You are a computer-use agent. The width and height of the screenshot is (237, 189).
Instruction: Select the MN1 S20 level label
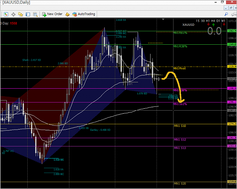point(180,184)
